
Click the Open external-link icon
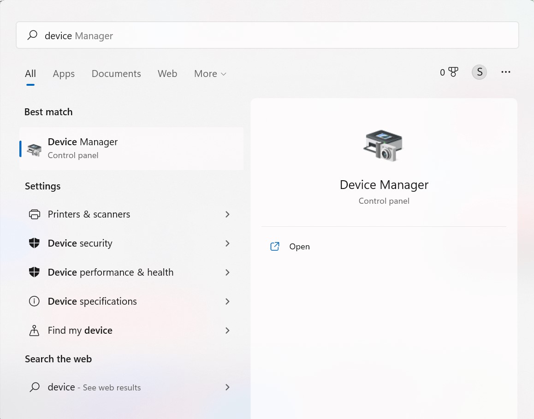(x=275, y=247)
